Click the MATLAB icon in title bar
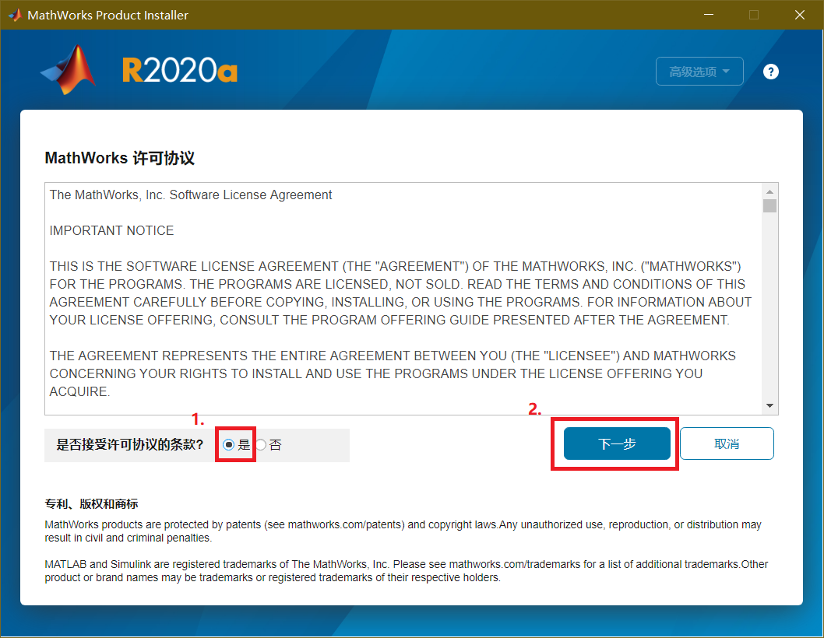Viewport: 824px width, 638px height. (x=14, y=15)
